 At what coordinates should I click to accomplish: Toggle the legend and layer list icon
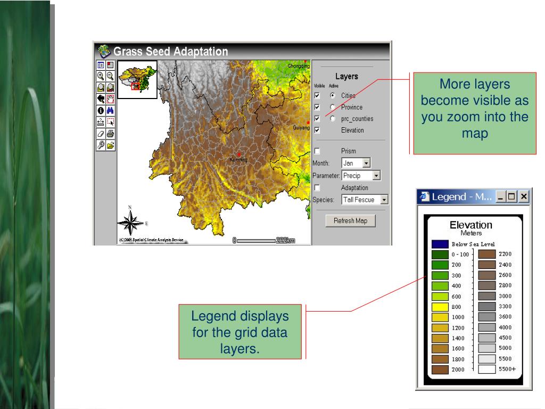pyautogui.click(x=101, y=65)
